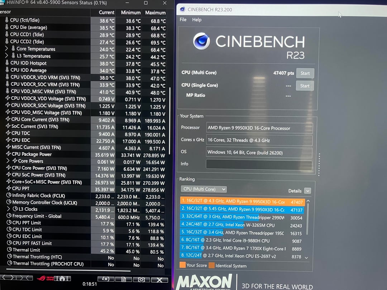387x290 pixels.
Task: Select Ryzen 7 1700X ranking entry
Action: click(242, 248)
